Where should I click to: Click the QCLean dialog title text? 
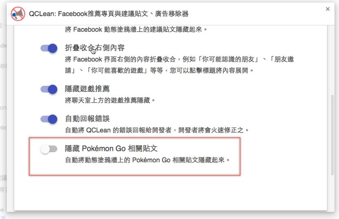tap(108, 14)
